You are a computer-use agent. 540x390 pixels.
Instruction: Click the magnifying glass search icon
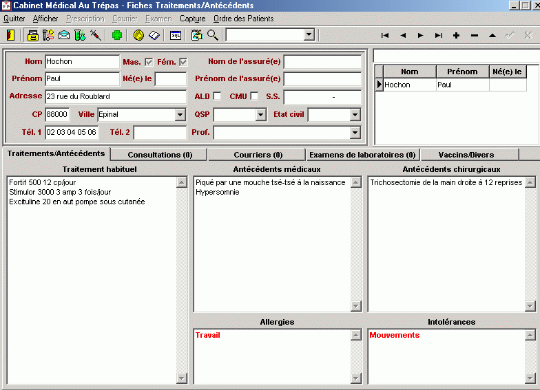click(x=213, y=35)
